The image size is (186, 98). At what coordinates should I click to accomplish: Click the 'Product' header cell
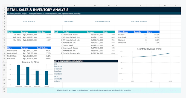75,32
